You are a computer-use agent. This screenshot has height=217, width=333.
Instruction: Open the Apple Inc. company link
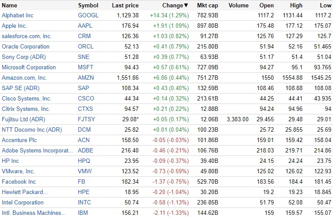14,26
